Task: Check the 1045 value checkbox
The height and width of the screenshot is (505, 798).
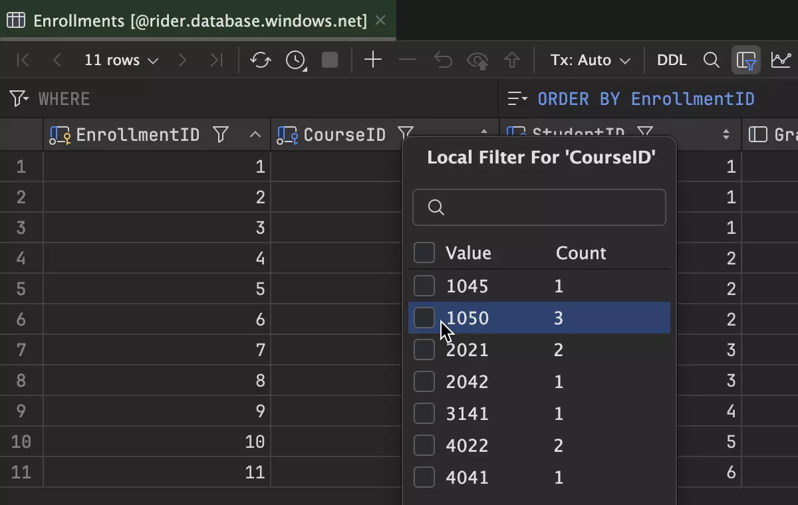Action: pos(424,286)
